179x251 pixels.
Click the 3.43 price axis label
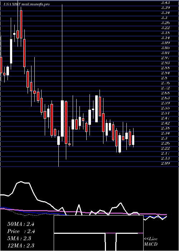[165, 3]
